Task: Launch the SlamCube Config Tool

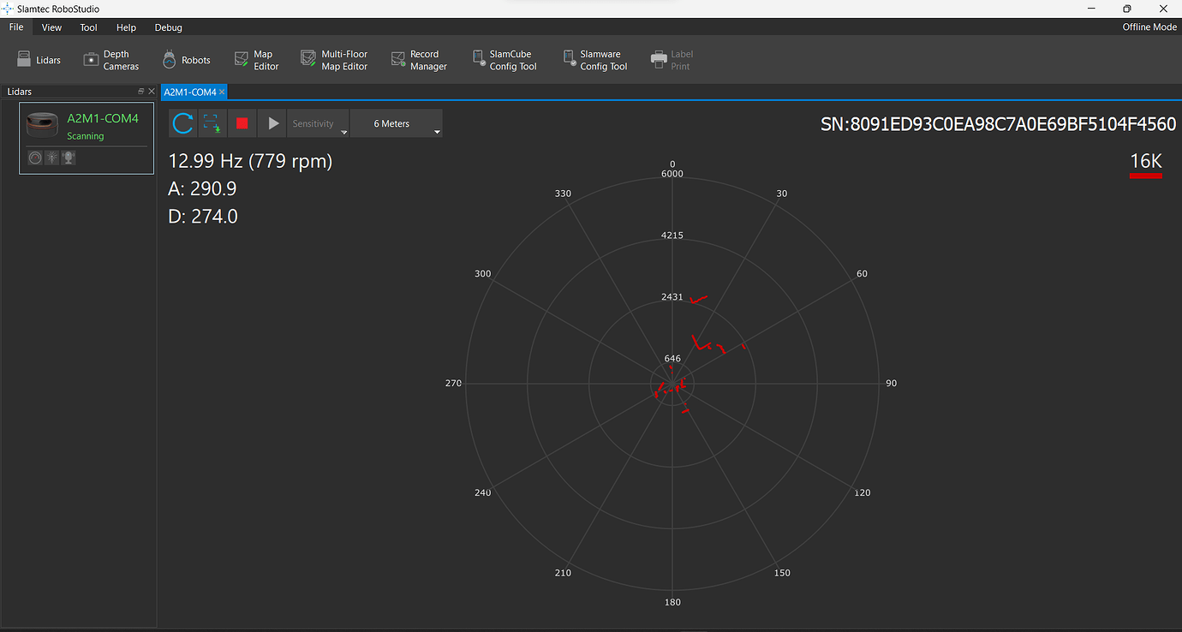Action: pyautogui.click(x=504, y=59)
